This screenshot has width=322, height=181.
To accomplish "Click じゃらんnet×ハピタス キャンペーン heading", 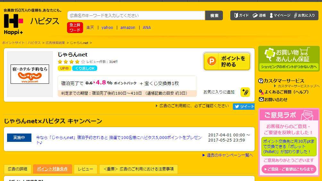I will click(53, 121).
